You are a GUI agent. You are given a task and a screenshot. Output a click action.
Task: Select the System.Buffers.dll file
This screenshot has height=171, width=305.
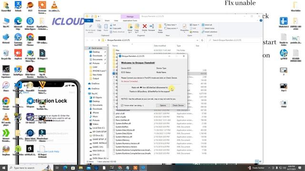(x=123, y=123)
